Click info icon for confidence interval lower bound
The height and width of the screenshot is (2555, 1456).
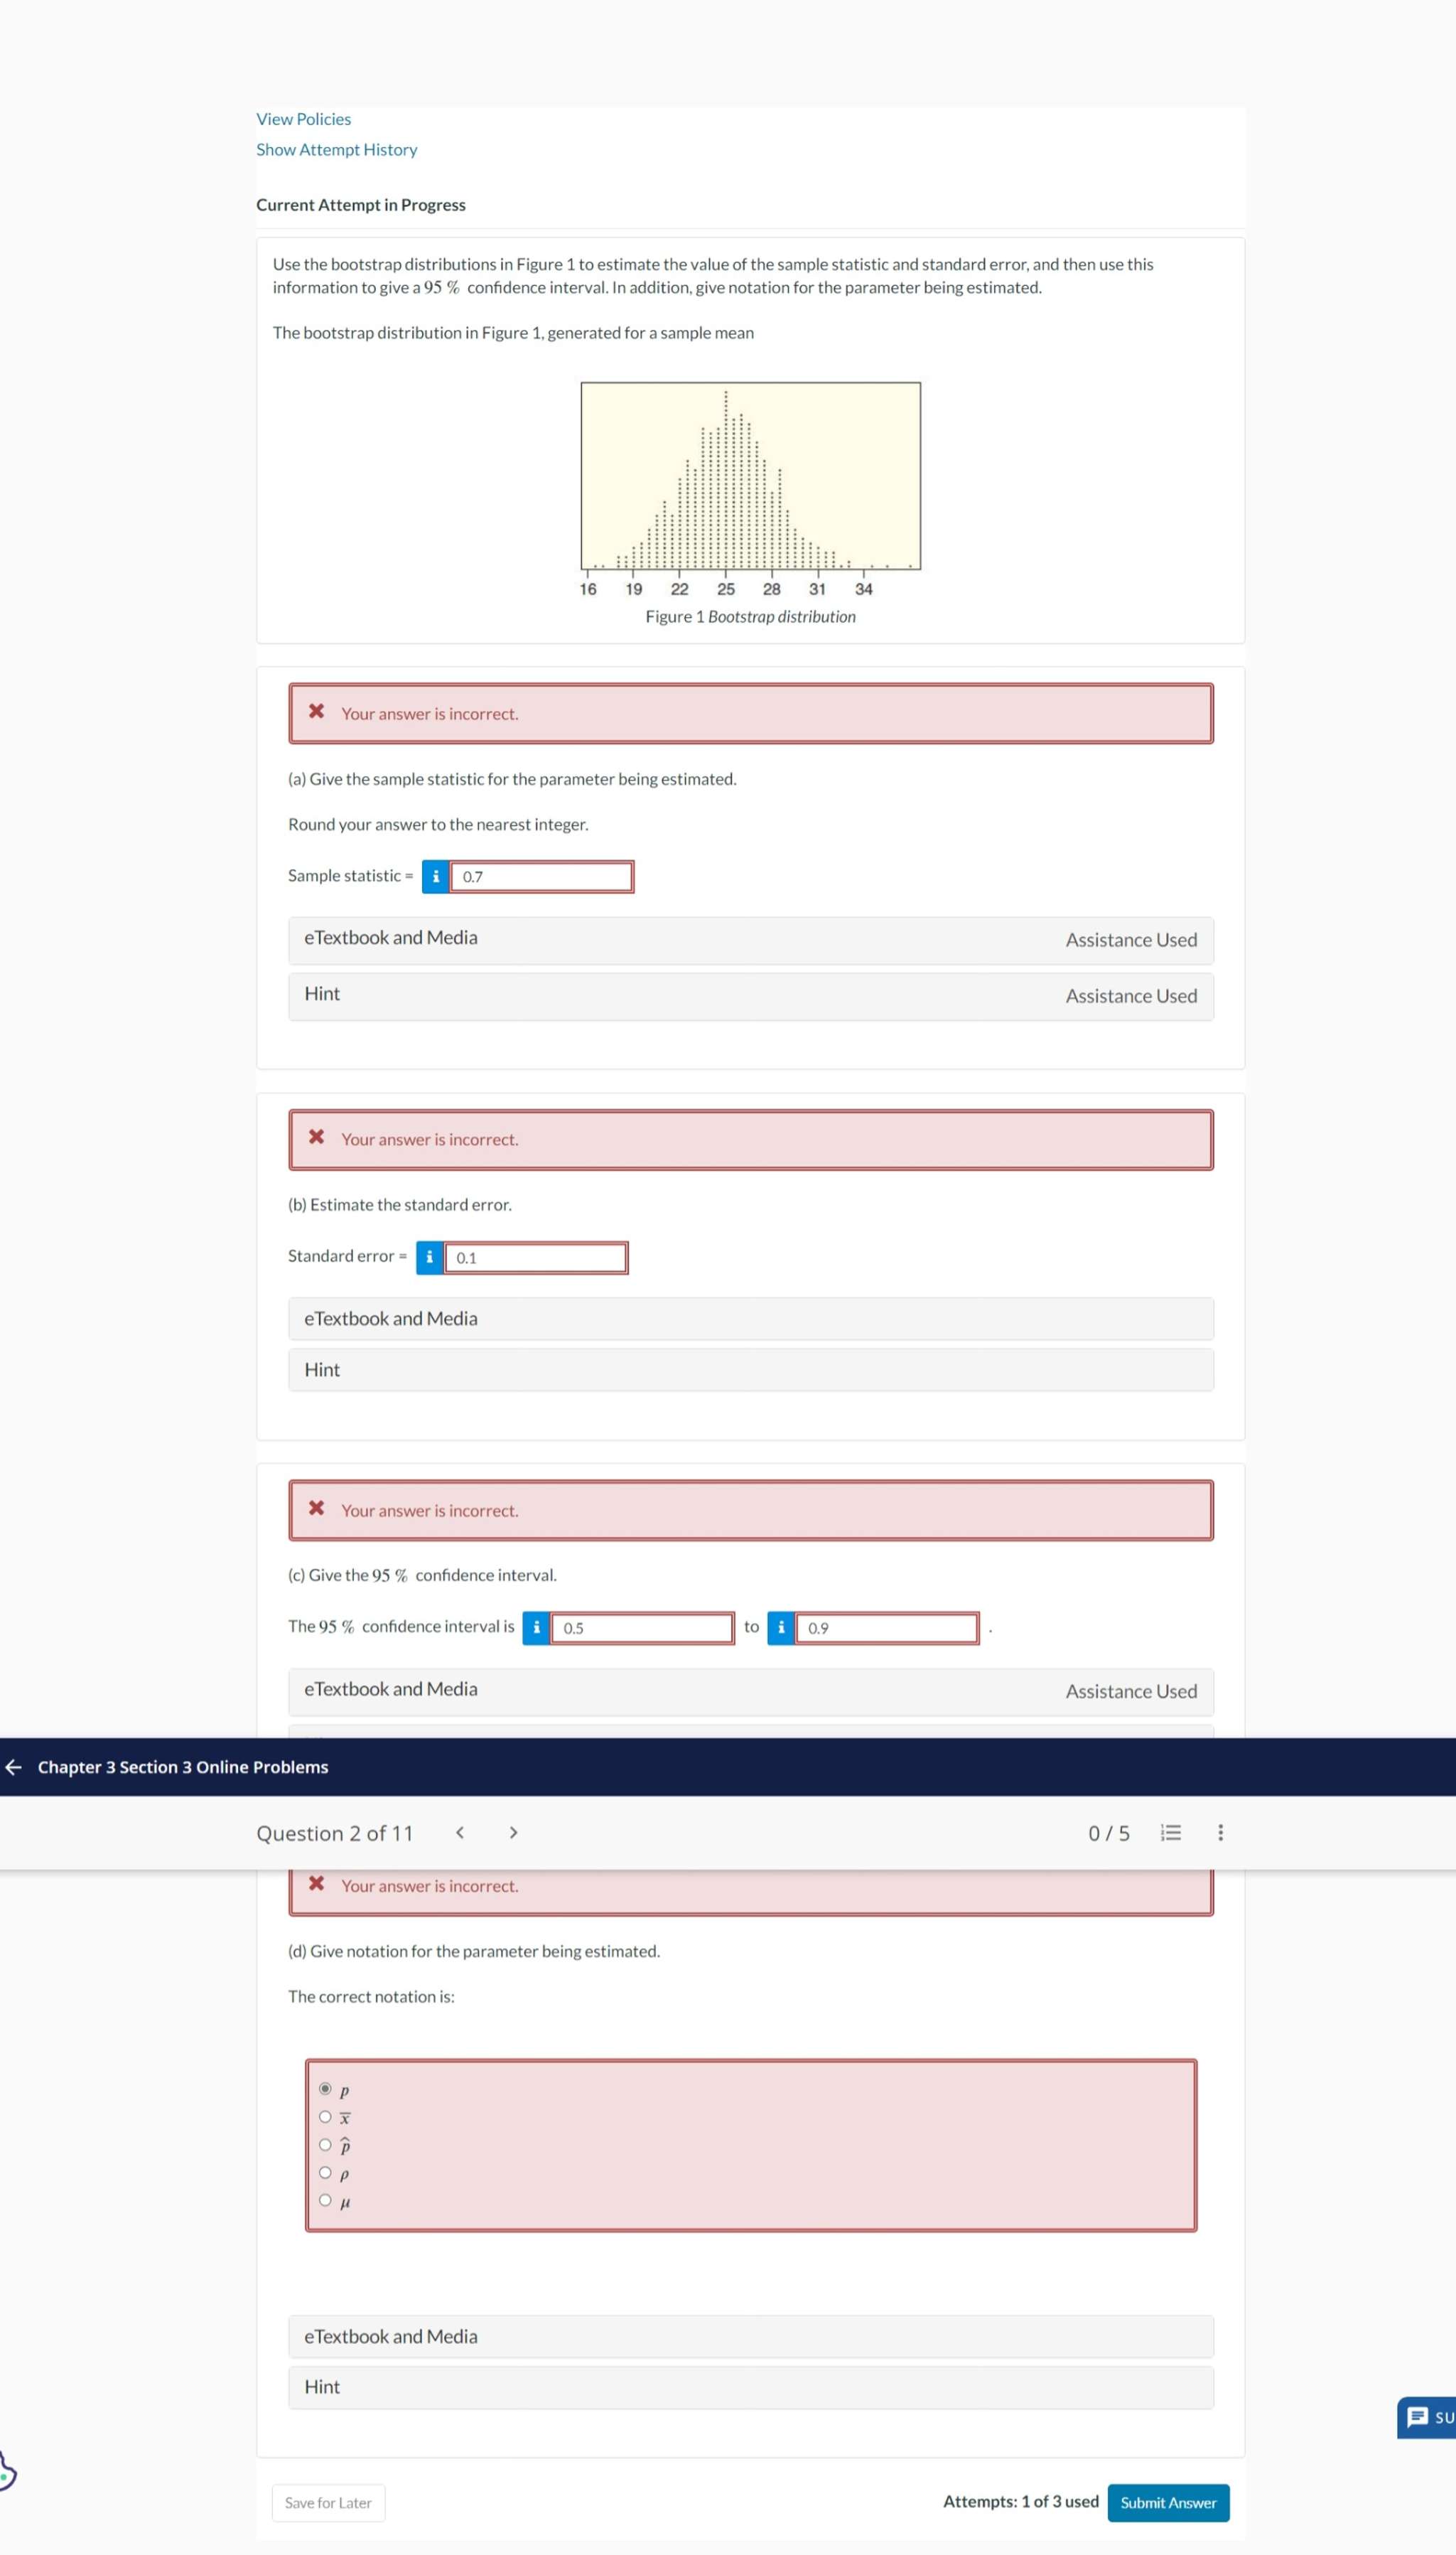tap(536, 1628)
